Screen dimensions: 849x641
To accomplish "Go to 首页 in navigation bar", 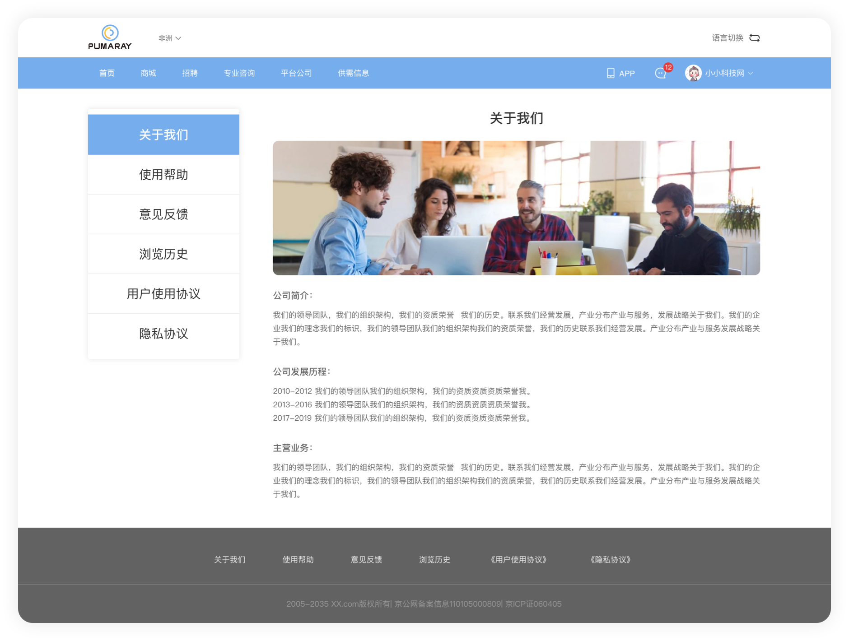I will pyautogui.click(x=107, y=73).
